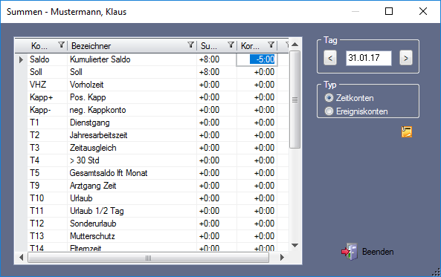Click the table's scroll down arrow
Viewport: 441px width, 277px height.
coord(294,245)
